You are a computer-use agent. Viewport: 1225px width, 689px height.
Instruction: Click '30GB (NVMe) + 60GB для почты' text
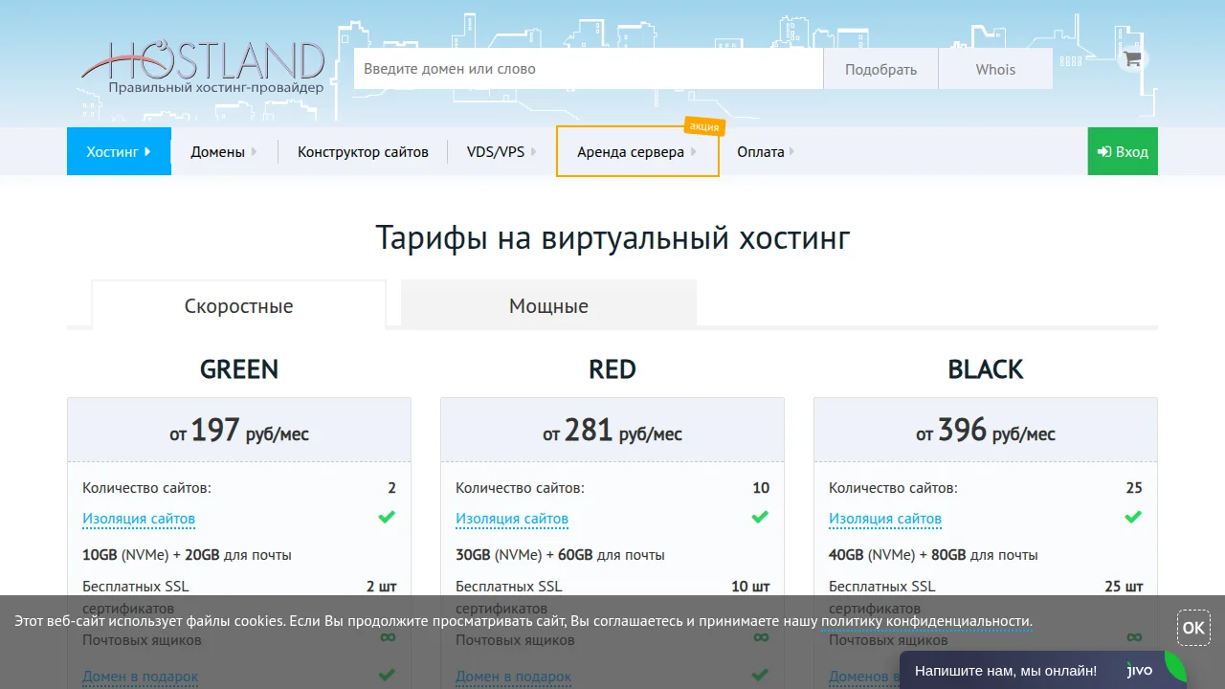[560, 555]
